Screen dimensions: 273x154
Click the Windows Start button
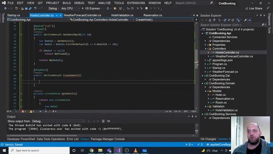click(x=4, y=150)
